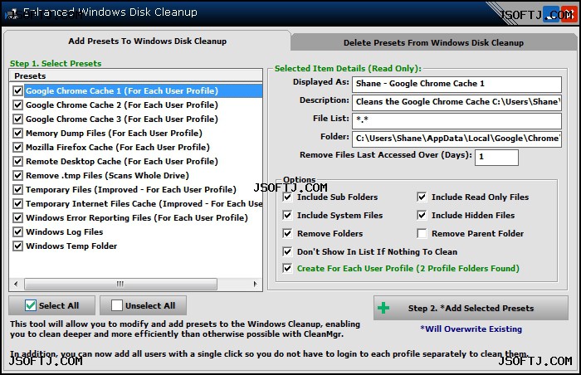The image size is (581, 375).
Task: Toggle Windows Error Reporting Files checkbox
Action: click(17, 217)
